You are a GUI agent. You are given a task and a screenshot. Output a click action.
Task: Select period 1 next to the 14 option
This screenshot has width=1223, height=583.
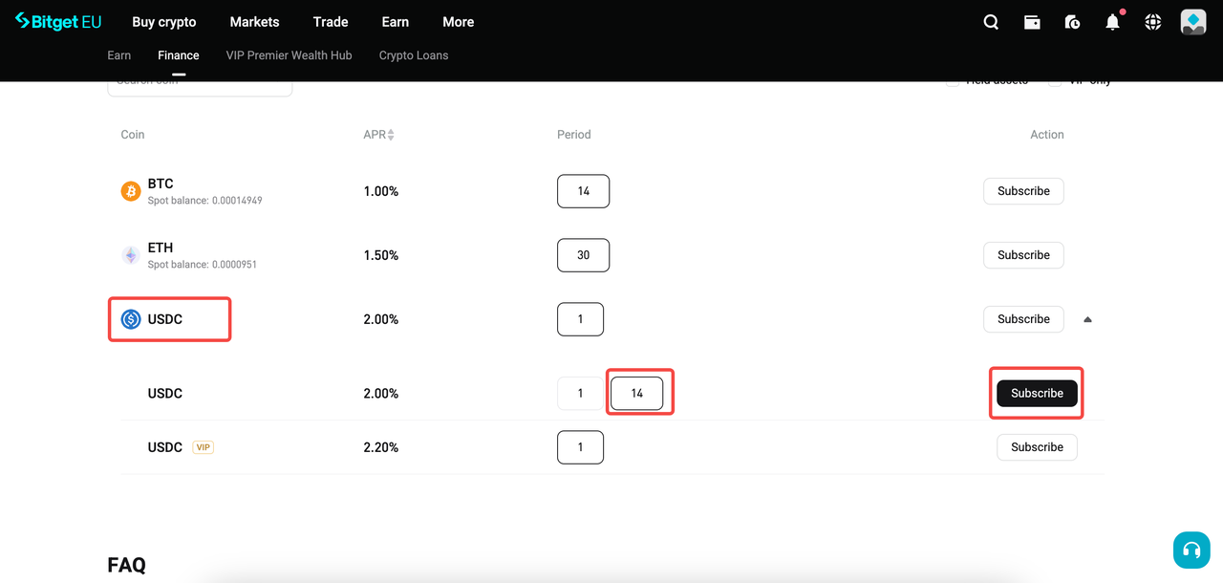(x=581, y=394)
